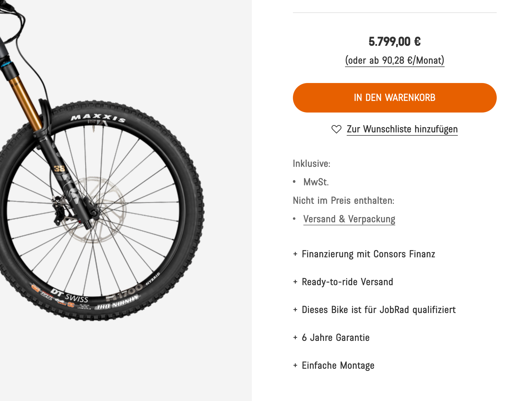Viewport: 513px width, 401px height.
Task: Add the bike to the Warenkorb
Action: (394, 98)
